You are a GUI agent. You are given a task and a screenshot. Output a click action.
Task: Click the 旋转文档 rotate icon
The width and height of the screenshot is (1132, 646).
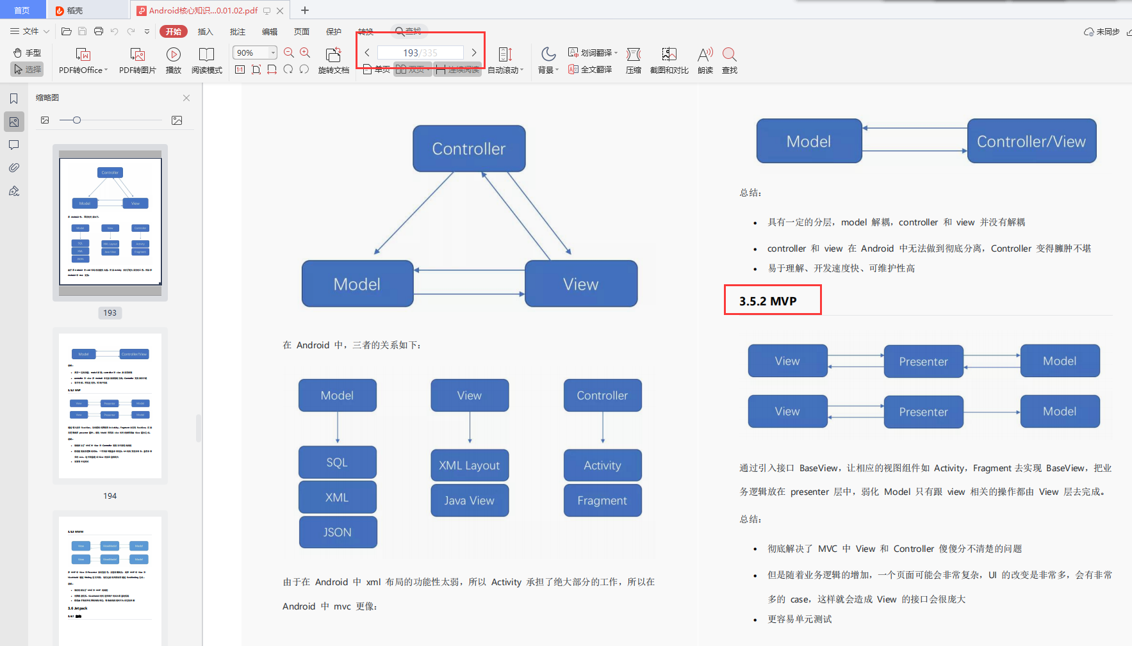[333, 55]
